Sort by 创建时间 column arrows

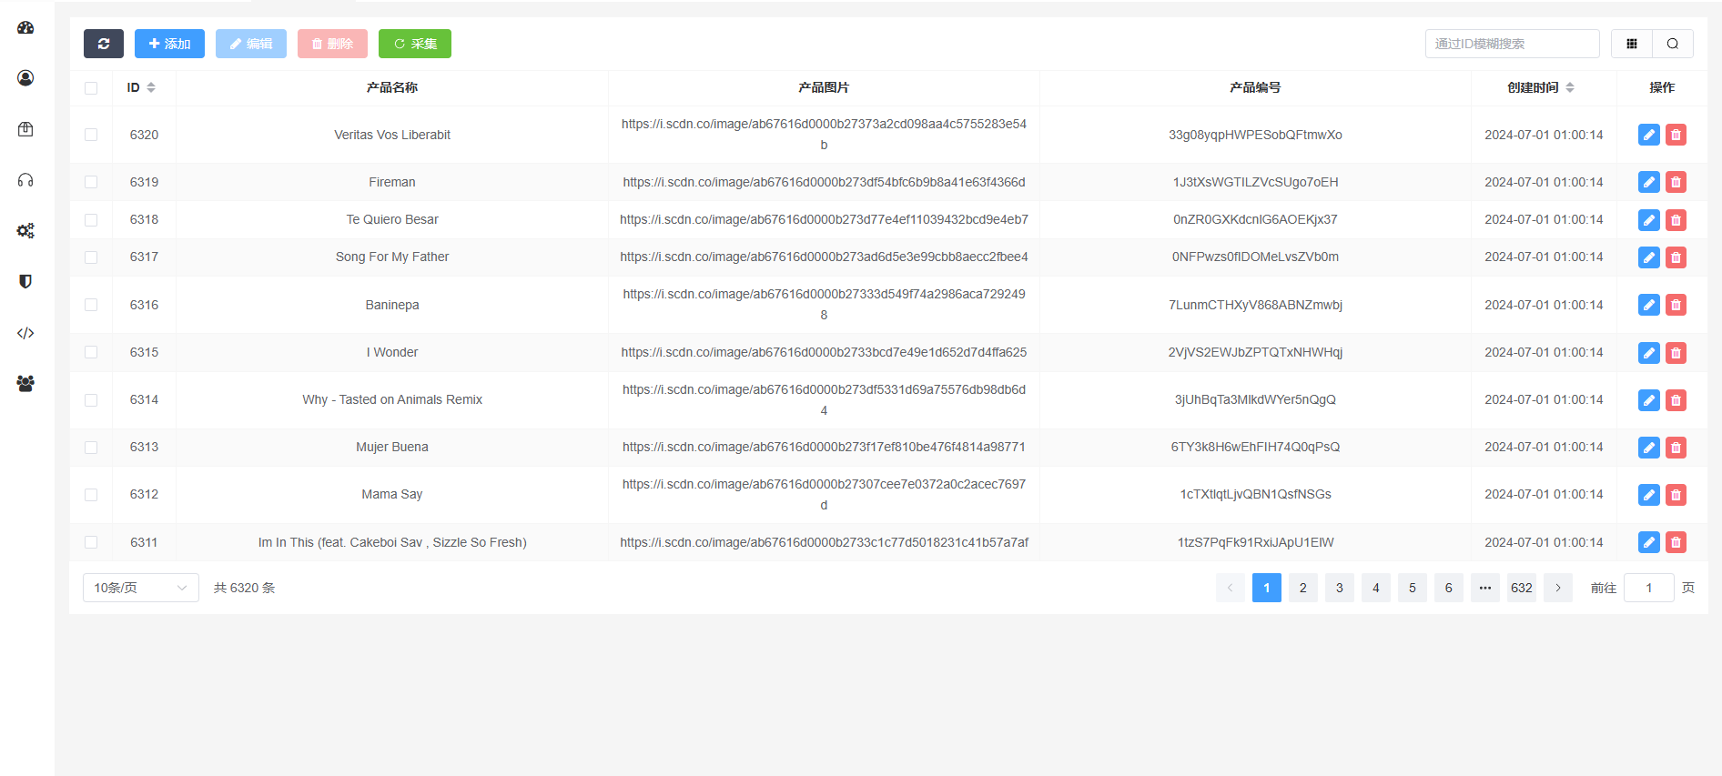(1570, 87)
